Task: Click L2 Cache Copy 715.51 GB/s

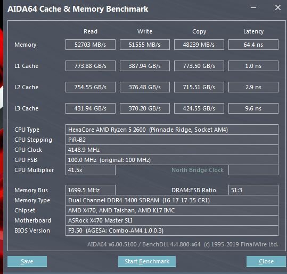Action: click(x=199, y=87)
